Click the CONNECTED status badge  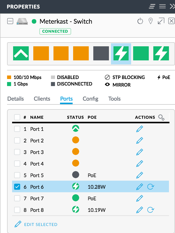click(55, 31)
